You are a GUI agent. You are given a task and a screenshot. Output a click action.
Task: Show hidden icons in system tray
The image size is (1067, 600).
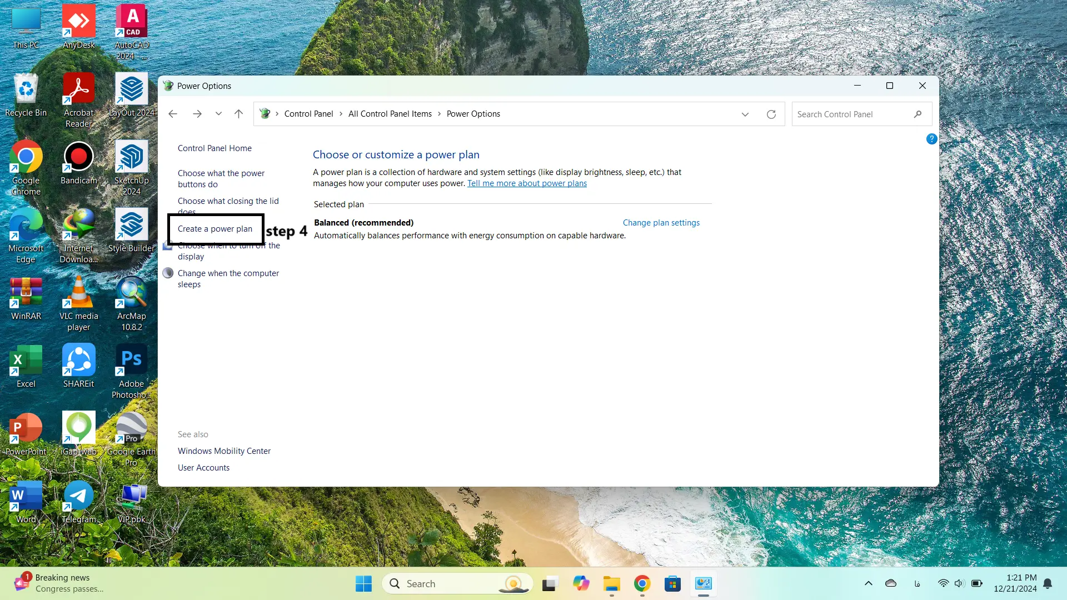[868, 583]
